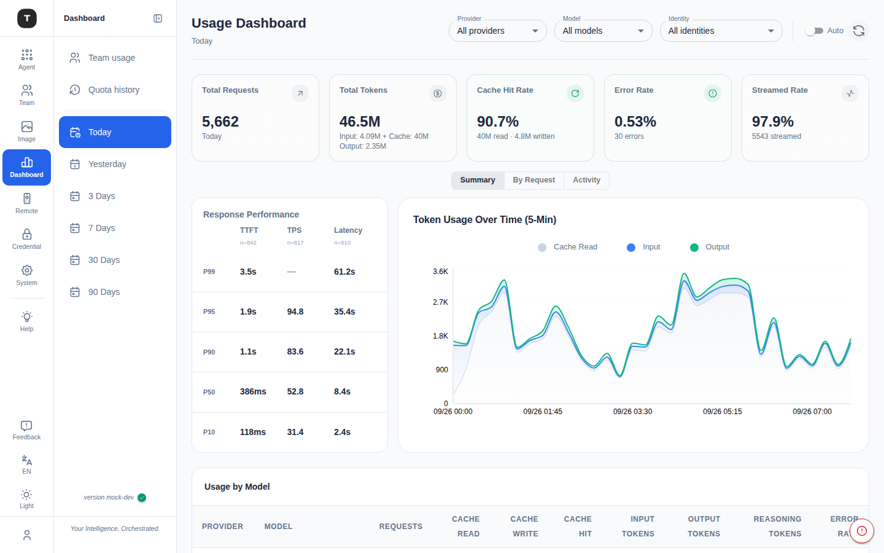Click the pulse icon on Streamed Rate card
This screenshot has height=553, width=884.
point(850,93)
